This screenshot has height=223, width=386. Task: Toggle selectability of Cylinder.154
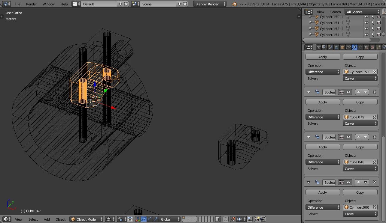[x=373, y=35]
